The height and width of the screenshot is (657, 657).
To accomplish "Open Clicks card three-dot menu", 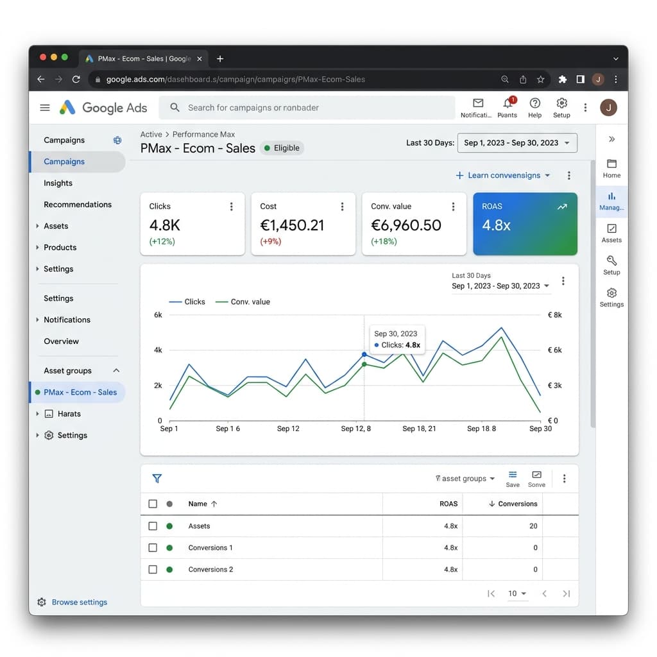I will [x=231, y=207].
